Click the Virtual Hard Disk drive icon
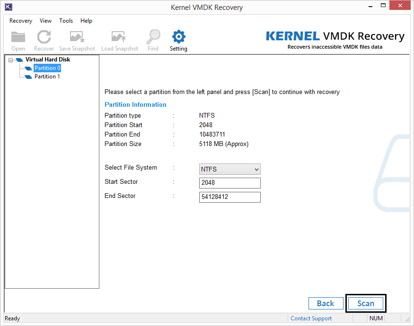The width and height of the screenshot is (414, 326). pyautogui.click(x=19, y=60)
